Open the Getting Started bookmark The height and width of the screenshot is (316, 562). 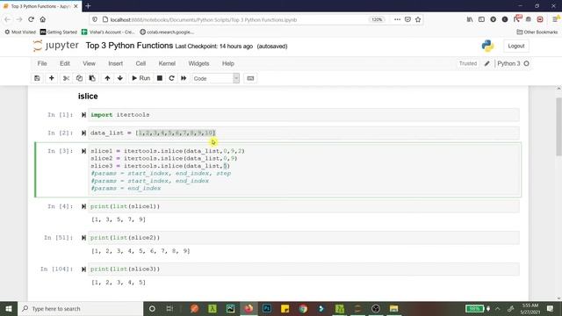(x=59, y=32)
